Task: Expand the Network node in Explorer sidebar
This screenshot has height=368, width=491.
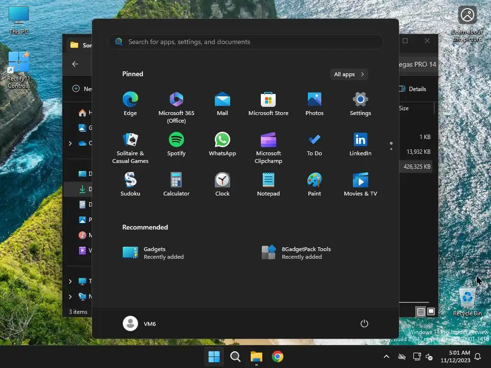Action: [70, 297]
